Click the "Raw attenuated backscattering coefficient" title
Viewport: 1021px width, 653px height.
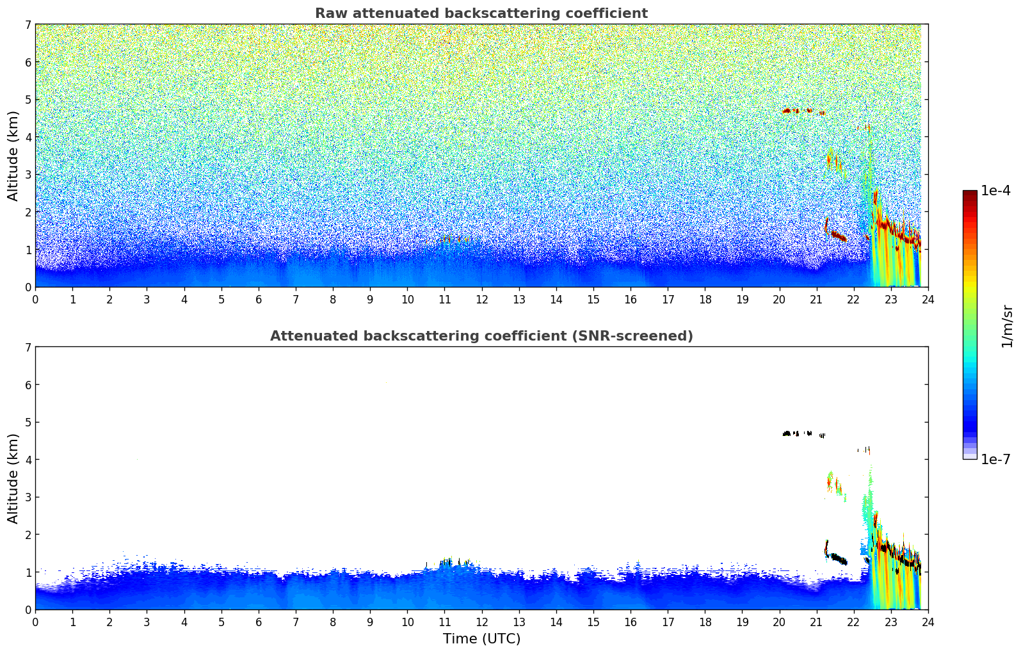coord(481,13)
